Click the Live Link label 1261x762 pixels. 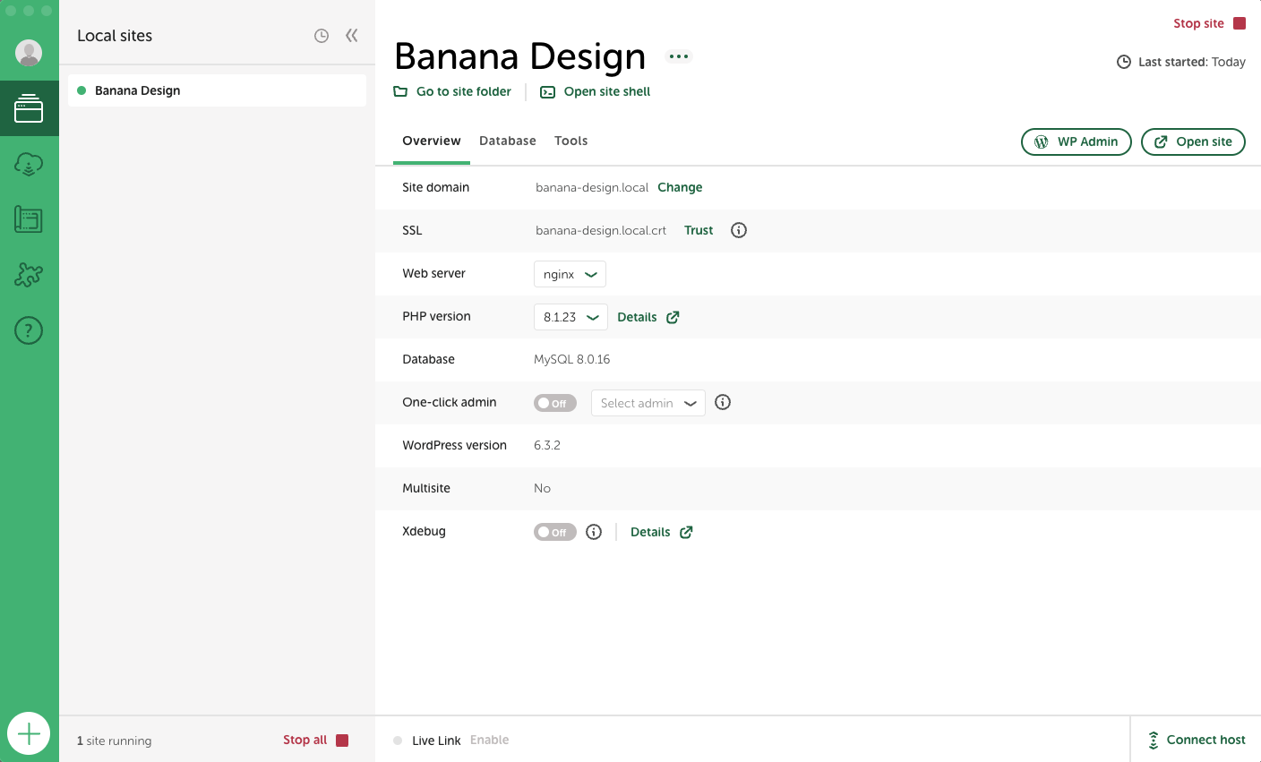click(x=436, y=741)
